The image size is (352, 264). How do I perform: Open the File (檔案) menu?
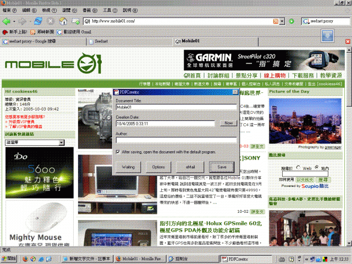9,10
